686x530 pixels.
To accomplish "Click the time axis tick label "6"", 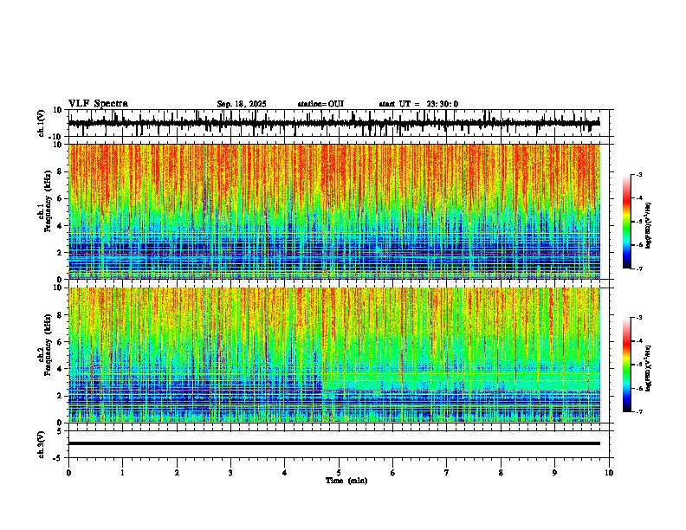I will (393, 473).
